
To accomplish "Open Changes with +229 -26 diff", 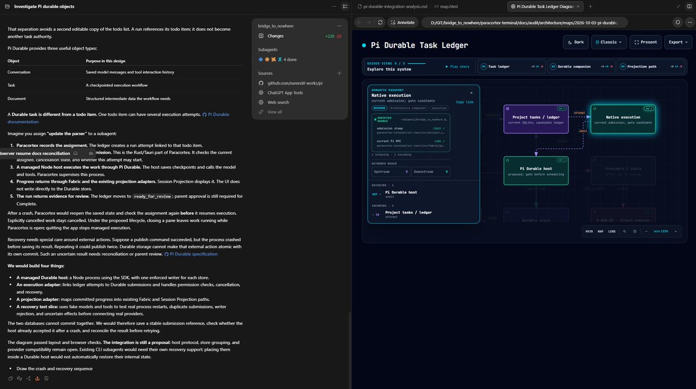I will pos(300,36).
